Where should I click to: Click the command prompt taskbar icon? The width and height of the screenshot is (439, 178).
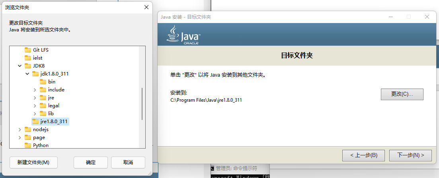pos(213,168)
